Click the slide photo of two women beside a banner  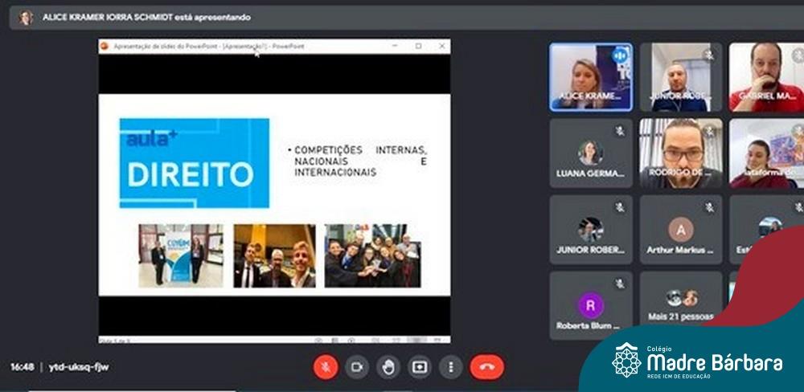tap(180, 255)
